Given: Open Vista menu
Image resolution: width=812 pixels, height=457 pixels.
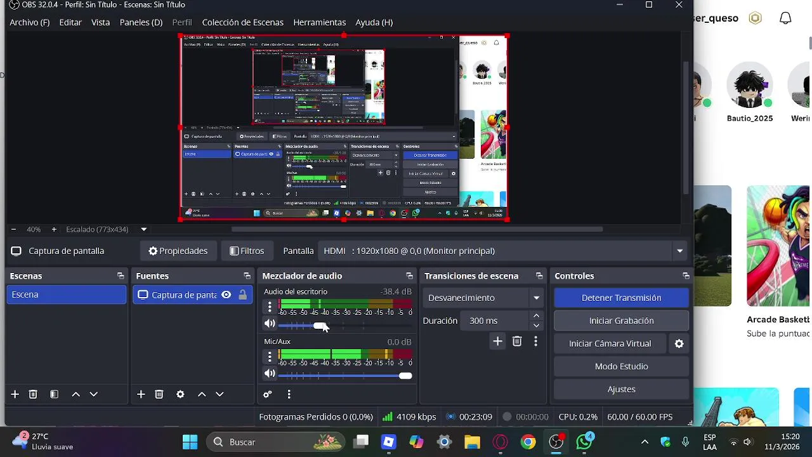Looking at the screenshot, I should point(101,22).
